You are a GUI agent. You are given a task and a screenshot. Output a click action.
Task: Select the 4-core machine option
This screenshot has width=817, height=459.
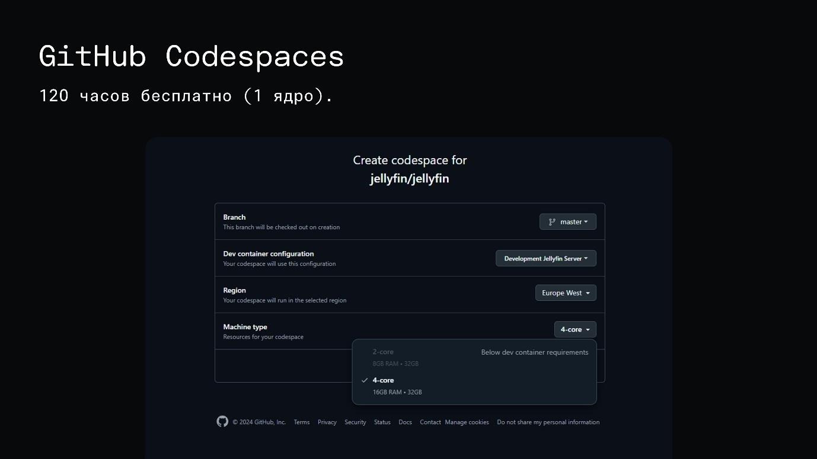point(384,380)
